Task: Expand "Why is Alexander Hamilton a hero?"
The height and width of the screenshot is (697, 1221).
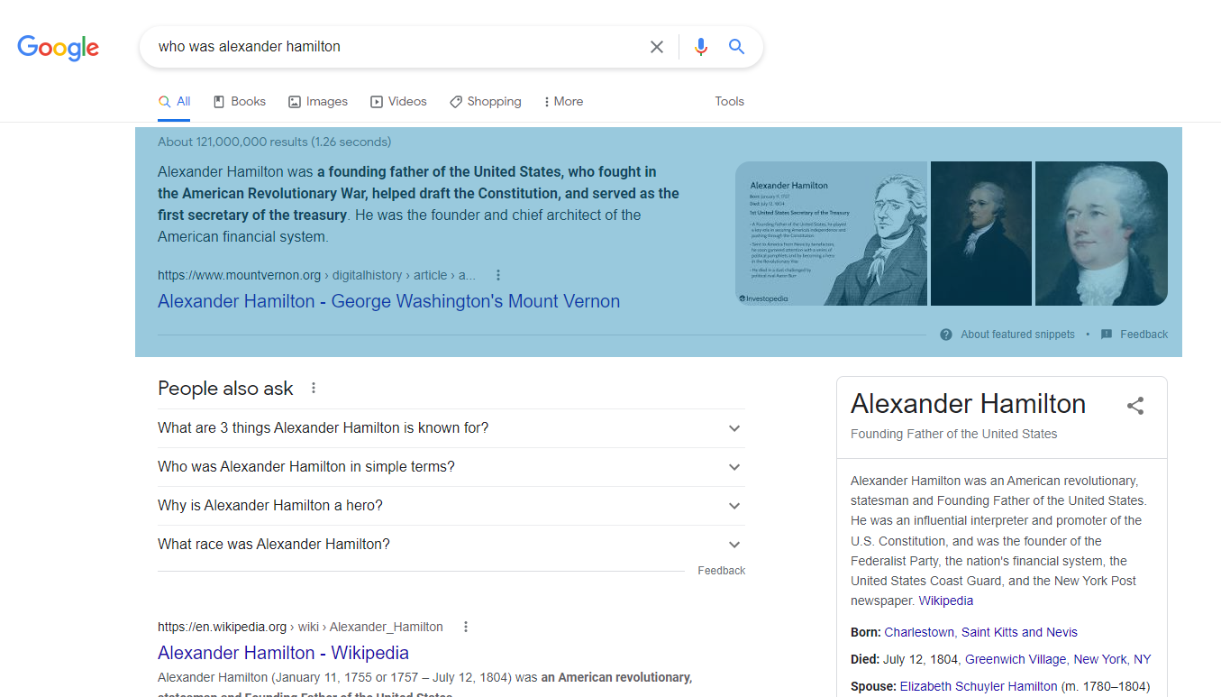Action: 734,506
